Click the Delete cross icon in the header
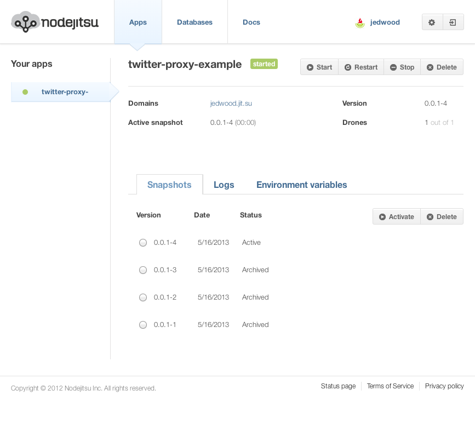 (x=430, y=67)
